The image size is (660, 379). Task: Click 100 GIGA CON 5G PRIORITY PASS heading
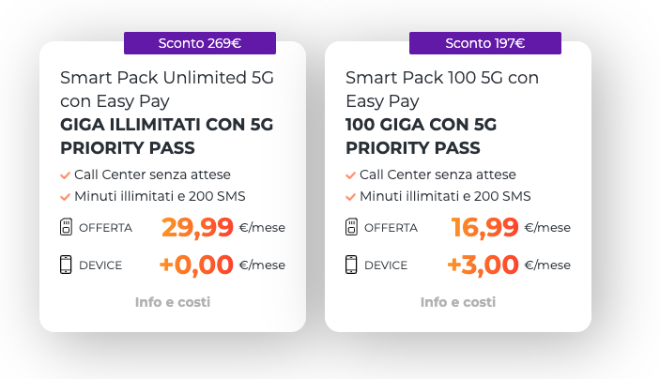point(421,136)
